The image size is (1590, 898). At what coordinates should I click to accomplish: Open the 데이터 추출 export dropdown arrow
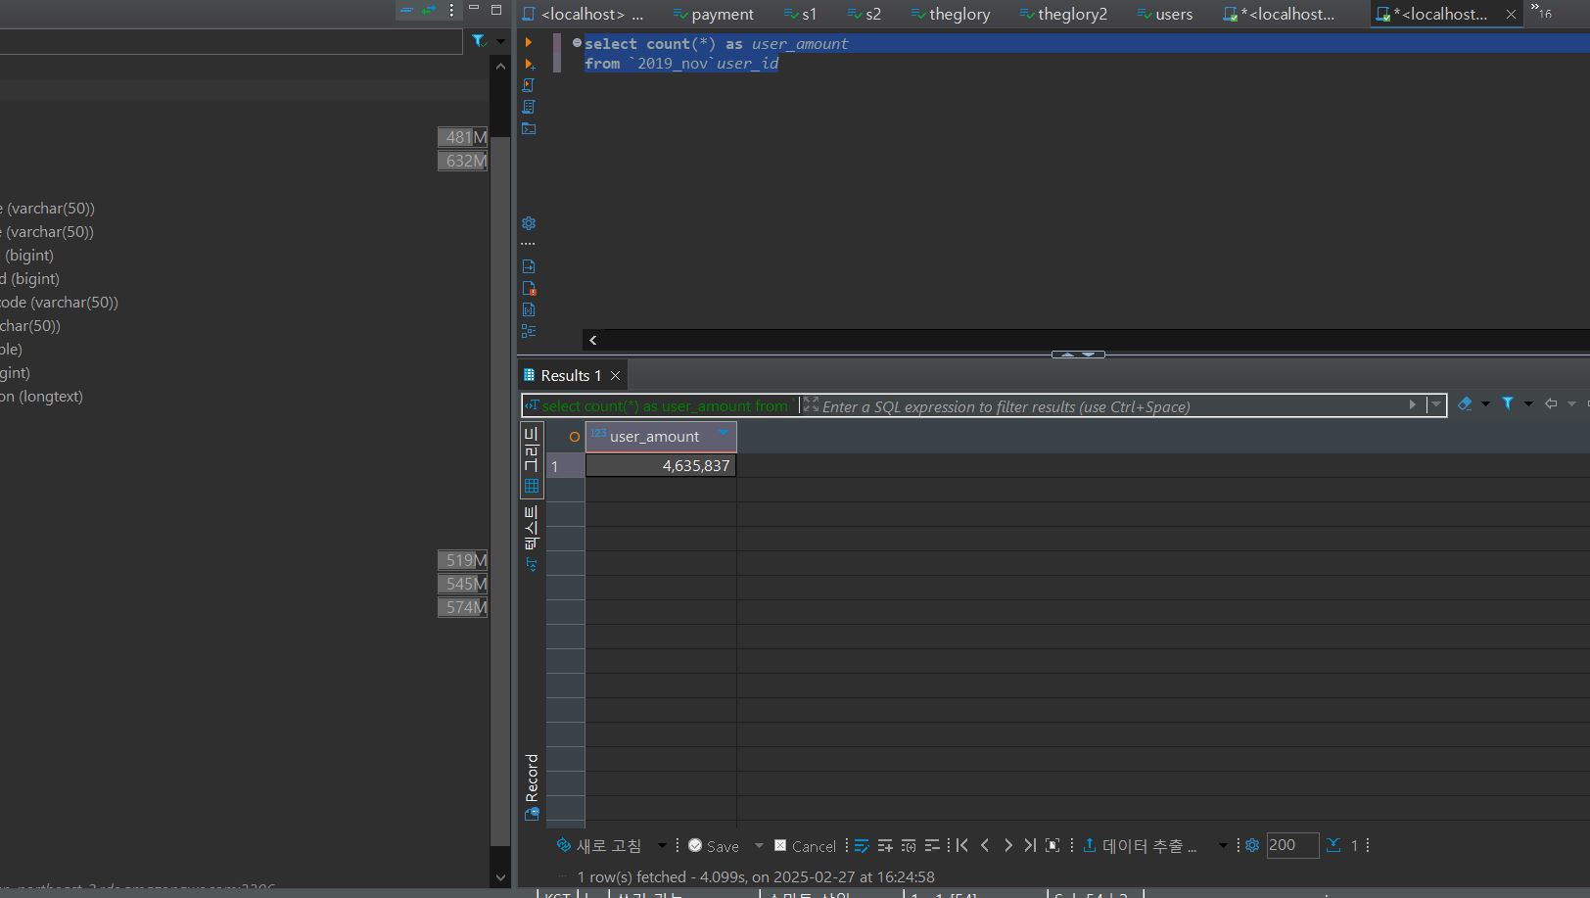pos(1223,846)
